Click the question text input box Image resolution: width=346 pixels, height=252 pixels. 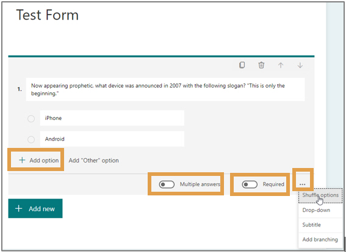pos(165,89)
